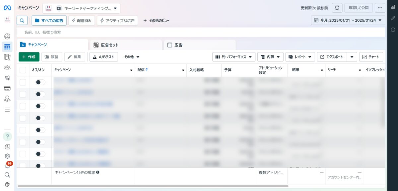Screen dimensions: 398x191
Task: Open the date range 今月 dropdown
Action: (348, 21)
